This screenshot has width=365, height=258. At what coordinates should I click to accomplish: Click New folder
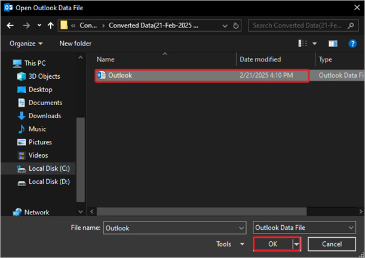[x=75, y=44]
